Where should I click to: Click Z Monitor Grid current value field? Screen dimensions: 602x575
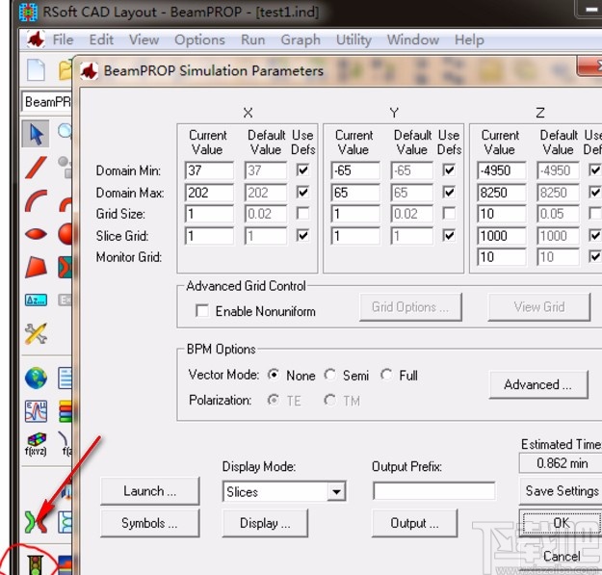502,256
